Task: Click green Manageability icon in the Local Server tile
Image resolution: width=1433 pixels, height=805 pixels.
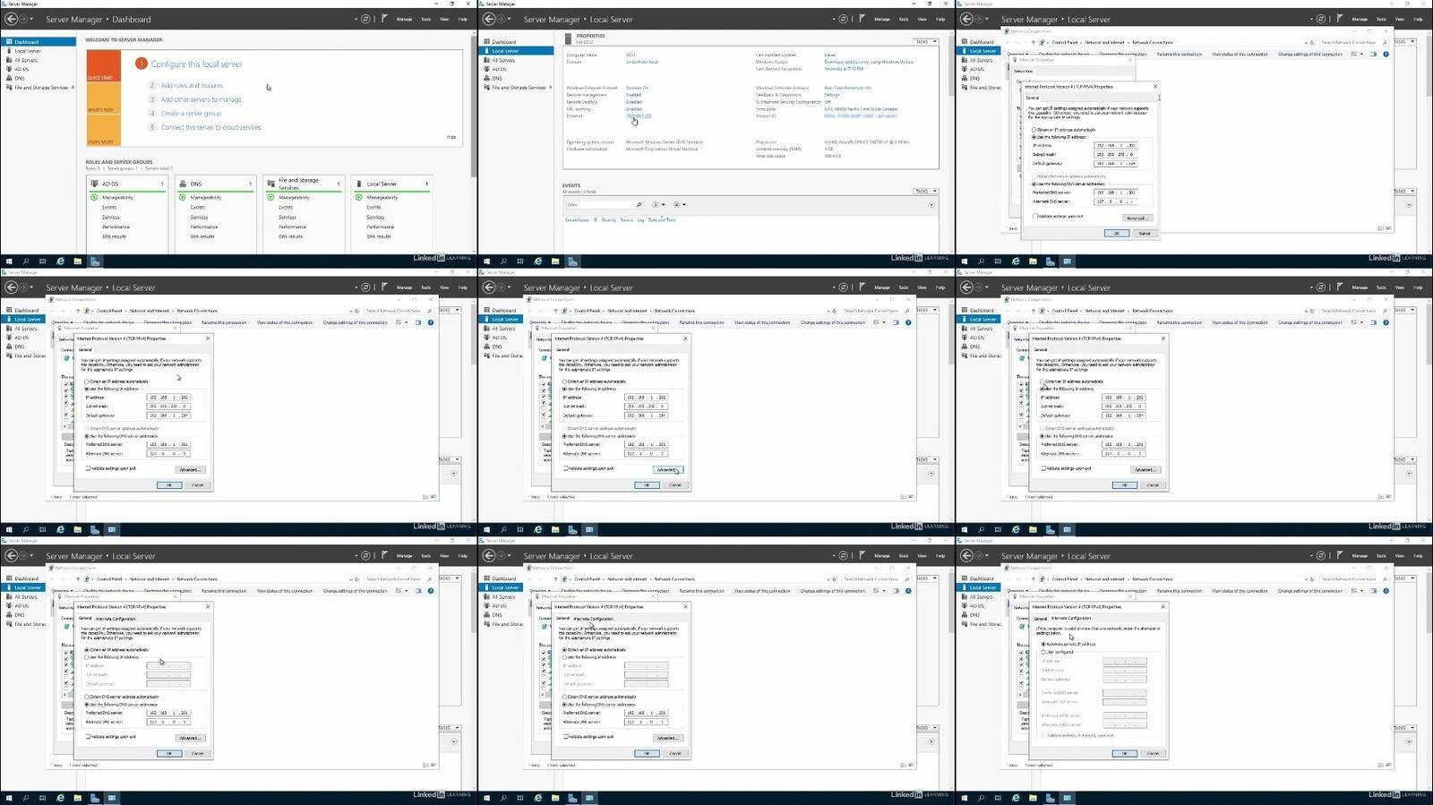Action: coord(360,197)
